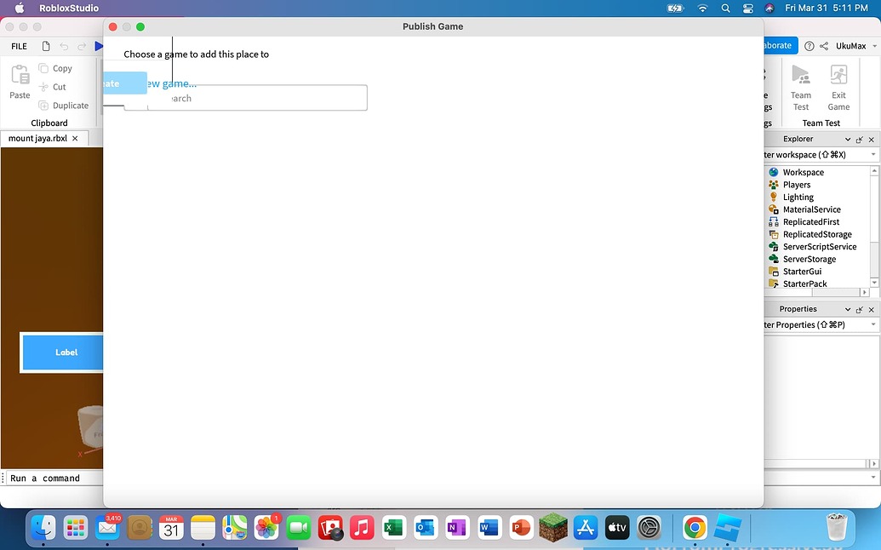
Task: Select Lighting in Explorer
Action: pyautogui.click(x=798, y=197)
